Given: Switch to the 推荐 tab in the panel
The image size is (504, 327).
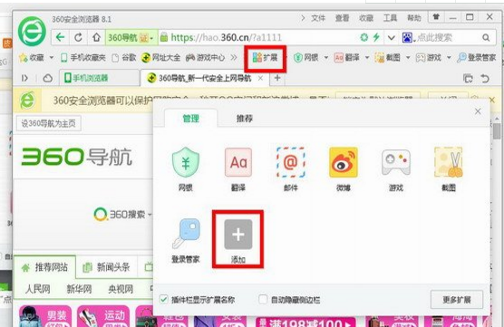Looking at the screenshot, I should pos(244,119).
